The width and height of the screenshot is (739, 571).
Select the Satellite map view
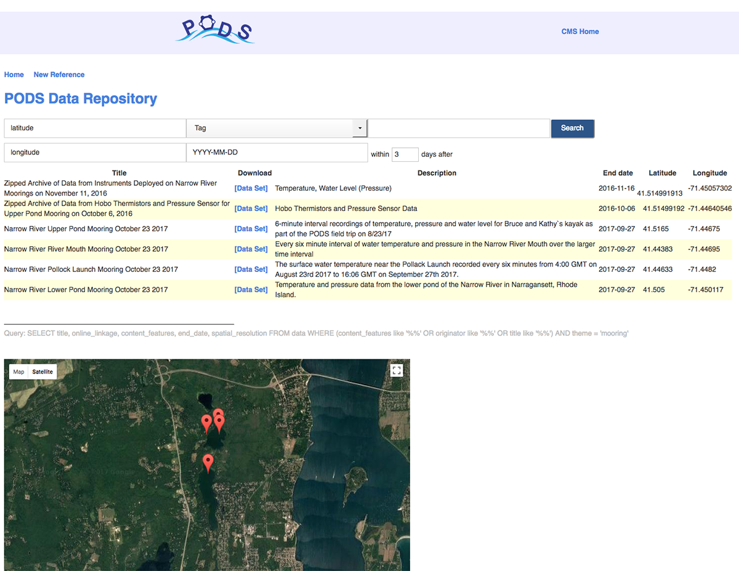(42, 372)
